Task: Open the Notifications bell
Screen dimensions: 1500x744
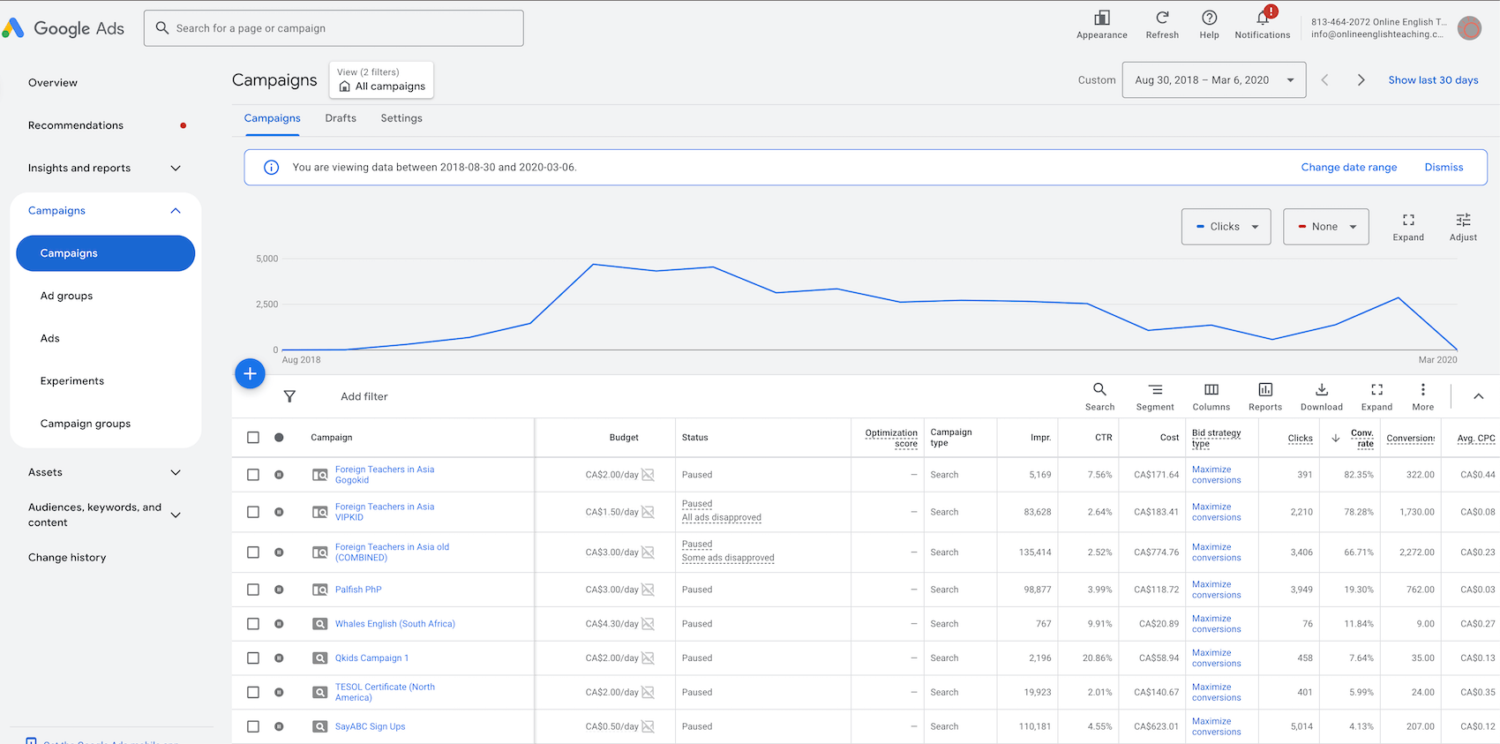Action: (x=1263, y=18)
